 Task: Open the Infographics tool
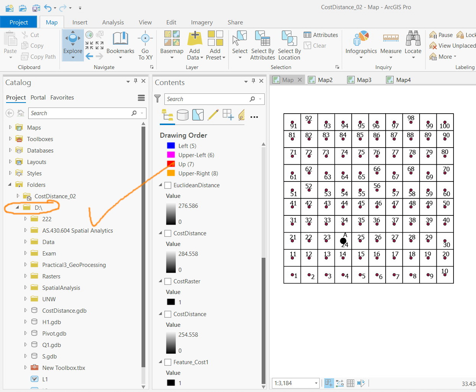pyautogui.click(x=361, y=39)
